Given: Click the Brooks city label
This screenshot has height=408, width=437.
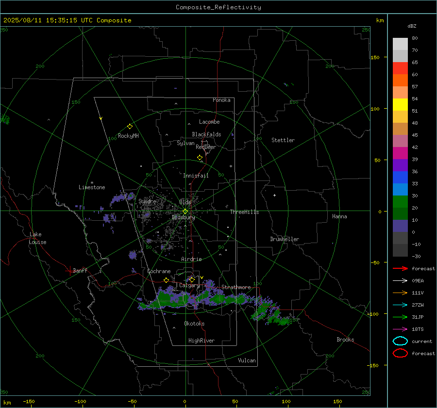Looking at the screenshot, I should 345,340.
